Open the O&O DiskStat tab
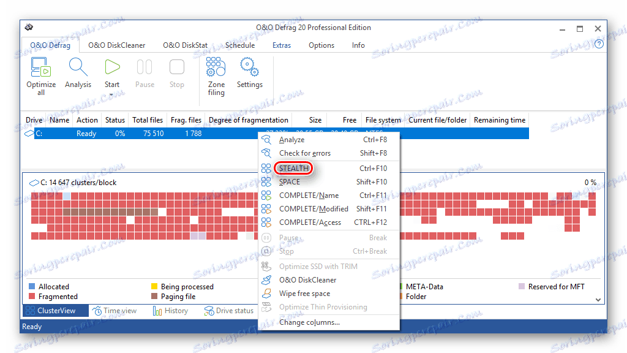The width and height of the screenshot is (627, 353). tap(185, 45)
